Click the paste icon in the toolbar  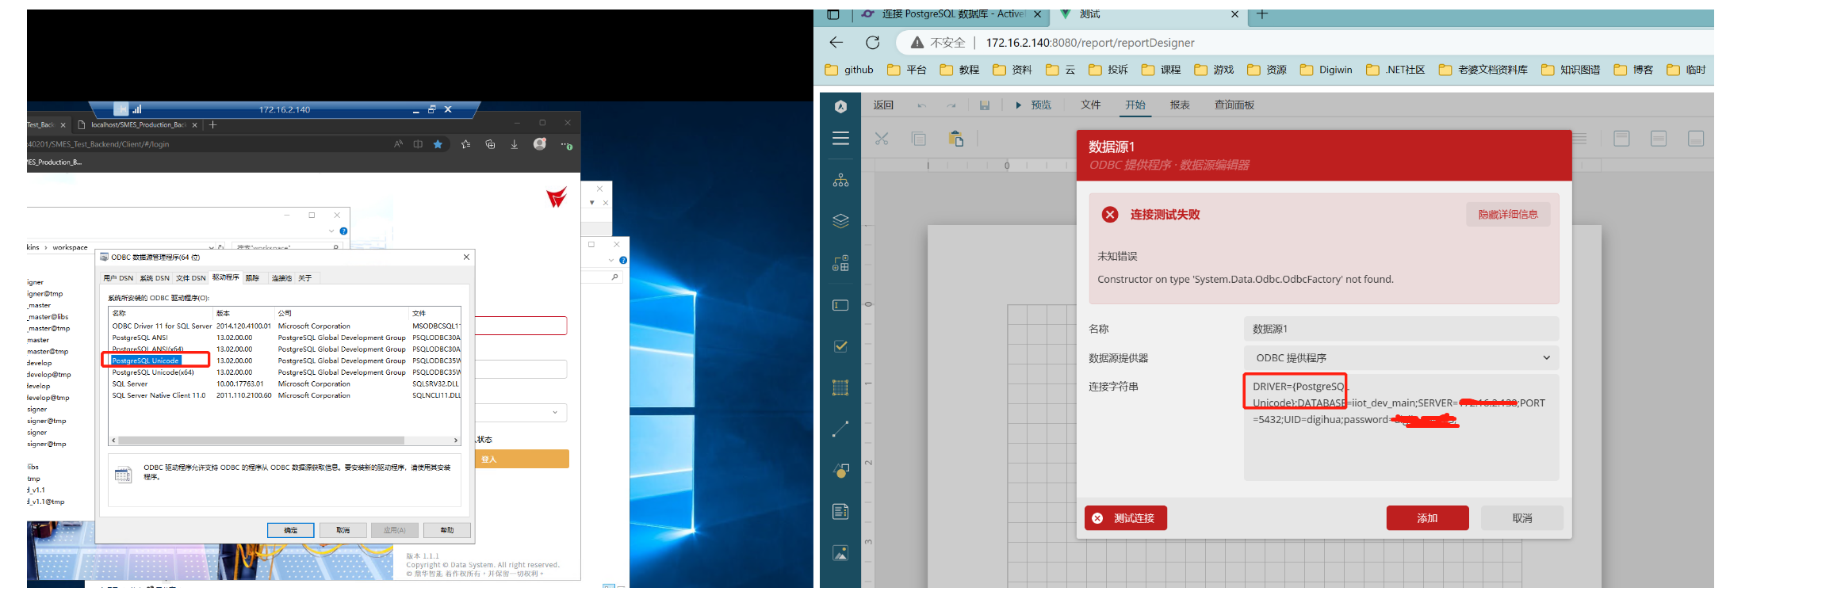point(956,139)
